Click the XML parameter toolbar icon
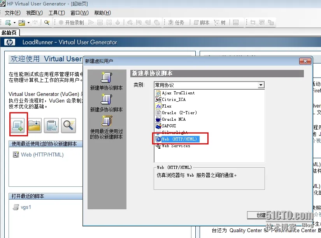The height and width of the screenshot is (238, 321). (x=262, y=23)
